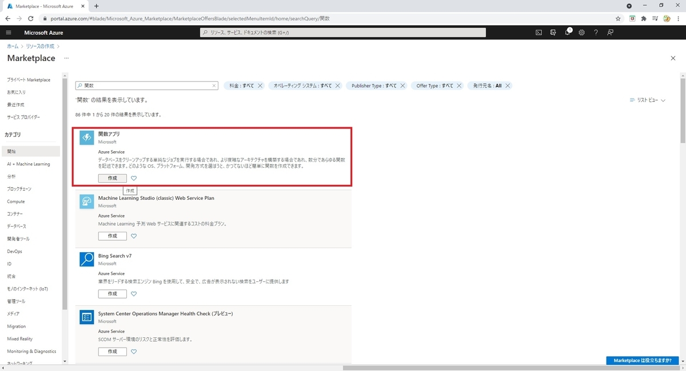Open the Chrome profile avatar
The height and width of the screenshot is (371, 686).
click(667, 18)
